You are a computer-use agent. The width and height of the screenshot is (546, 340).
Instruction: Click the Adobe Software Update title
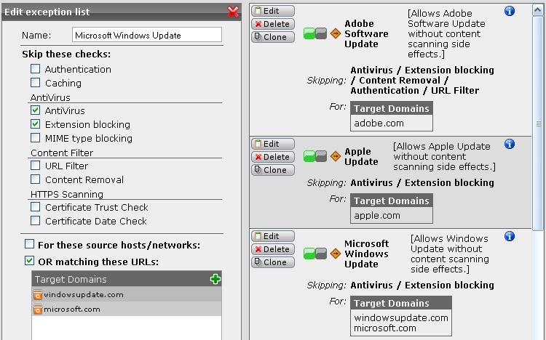click(x=366, y=33)
